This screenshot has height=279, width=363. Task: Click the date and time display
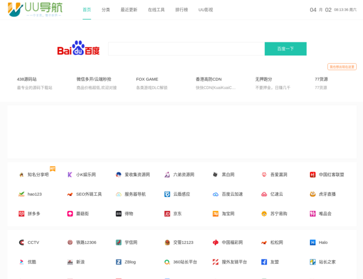click(333, 9)
